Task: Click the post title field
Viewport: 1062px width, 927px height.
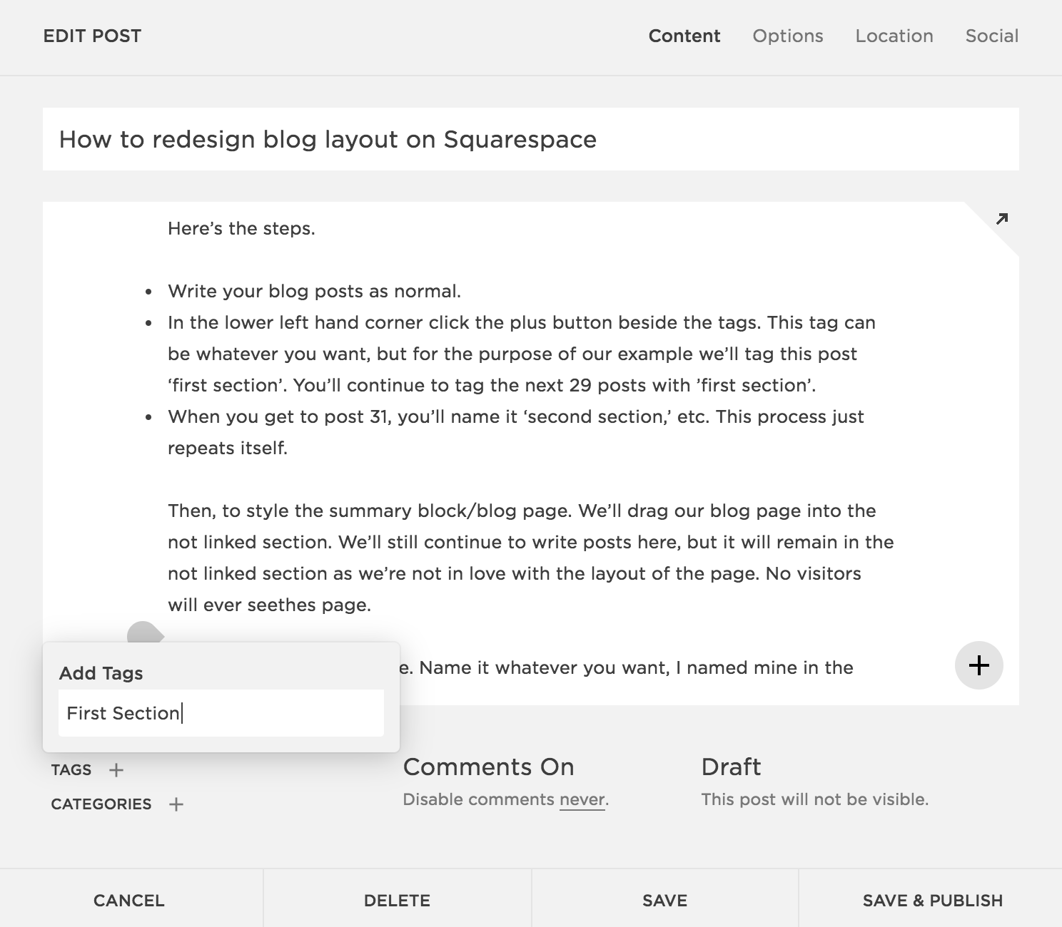Action: pos(328,140)
